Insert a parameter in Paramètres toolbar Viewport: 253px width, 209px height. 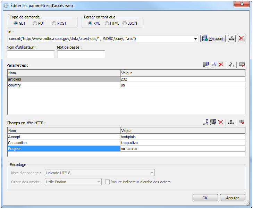pos(213,65)
